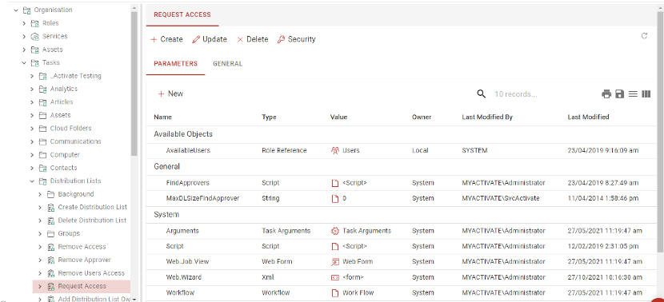The image size is (664, 302).
Task: Click the Delete button
Action: [x=252, y=39]
